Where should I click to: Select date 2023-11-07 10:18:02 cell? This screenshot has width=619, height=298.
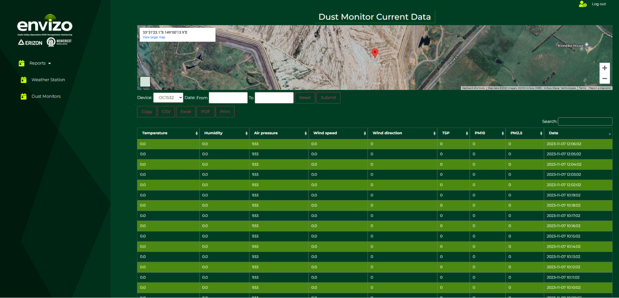point(578,206)
